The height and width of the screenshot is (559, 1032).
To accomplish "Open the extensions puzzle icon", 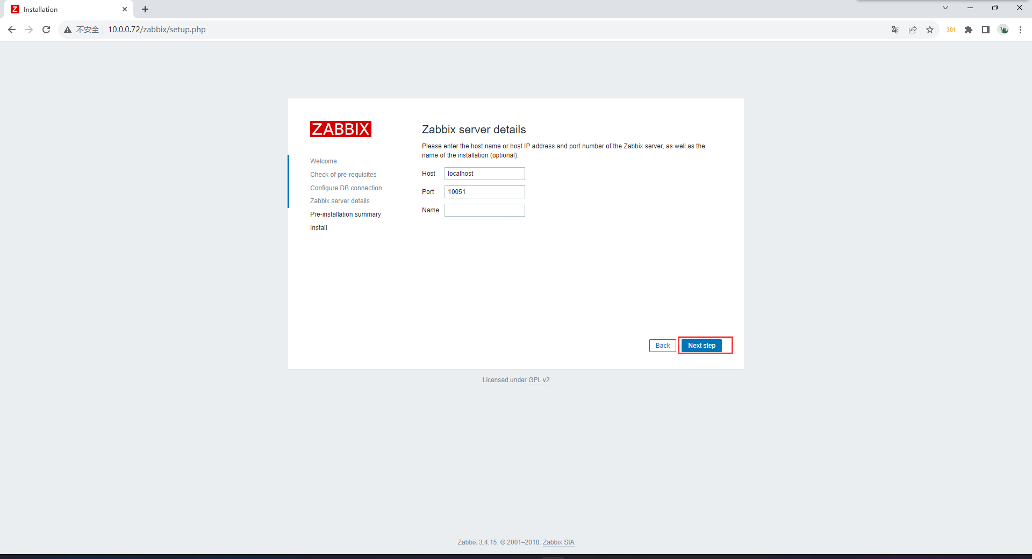I will coord(969,30).
